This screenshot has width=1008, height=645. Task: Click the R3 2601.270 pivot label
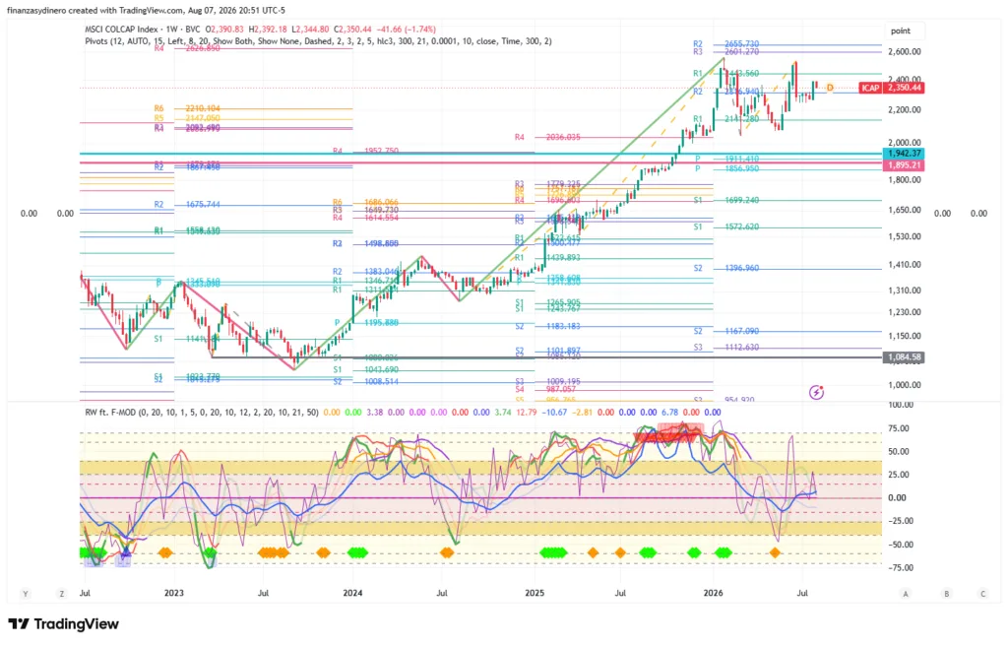[x=726, y=52]
